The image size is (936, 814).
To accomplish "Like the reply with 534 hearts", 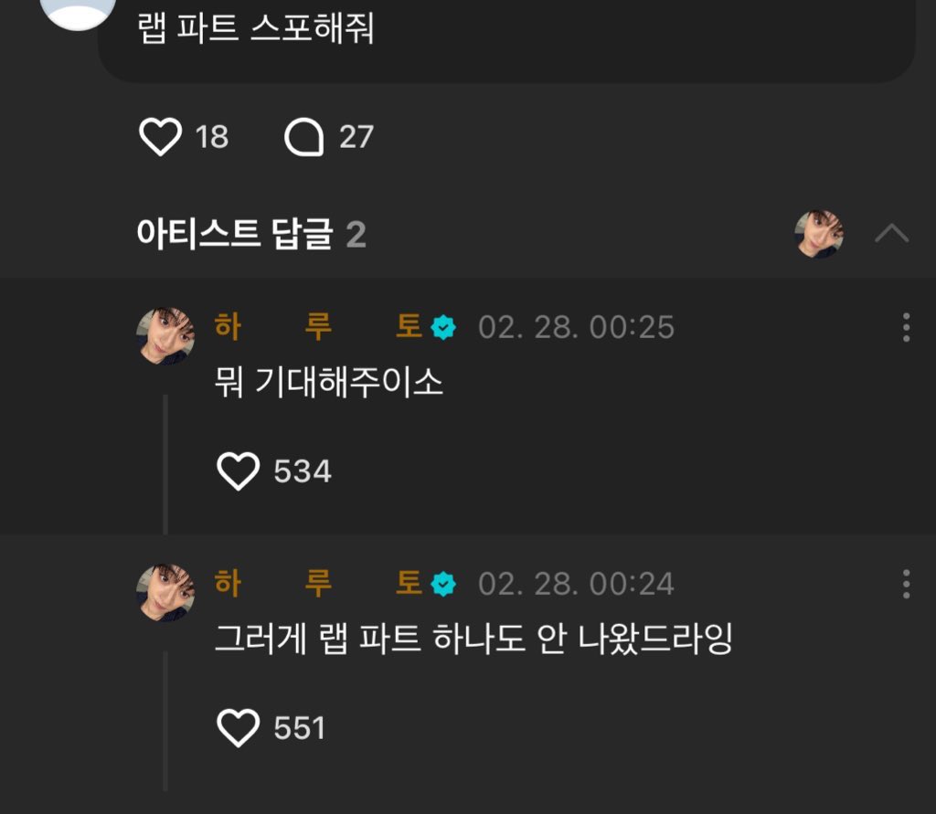I will [239, 471].
